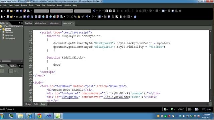Toggle Center alignment
The image size is (214, 120).
[x=122, y=11]
